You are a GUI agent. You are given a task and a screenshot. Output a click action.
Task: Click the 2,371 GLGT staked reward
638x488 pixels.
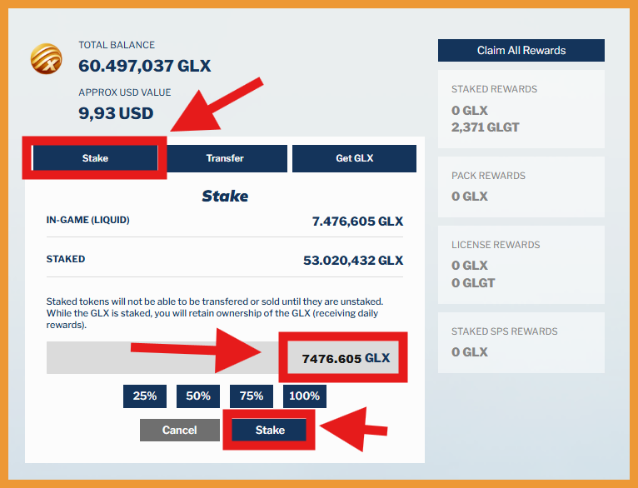click(485, 127)
